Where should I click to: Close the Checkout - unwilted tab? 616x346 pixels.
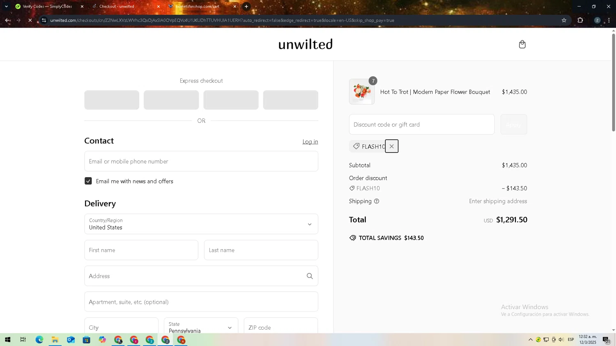(159, 7)
